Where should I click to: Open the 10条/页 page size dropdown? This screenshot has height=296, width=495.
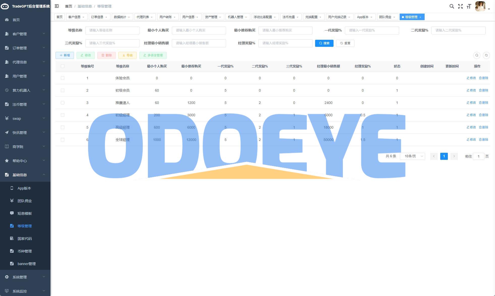pos(412,156)
